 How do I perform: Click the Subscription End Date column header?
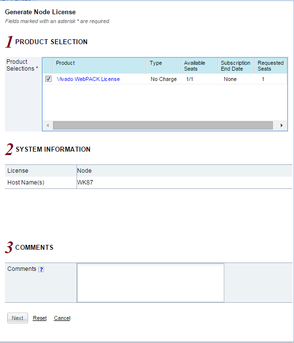[x=236, y=66]
